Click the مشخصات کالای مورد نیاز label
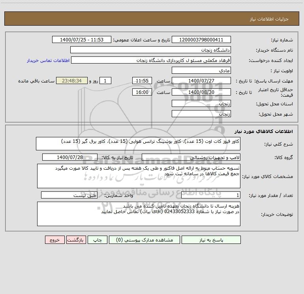Viewport: 304px width, 294px height. [268, 176]
